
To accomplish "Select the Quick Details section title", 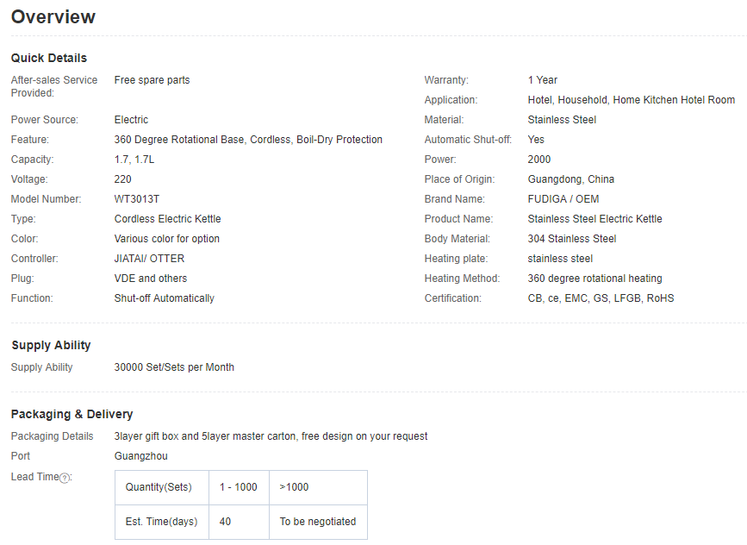I will click(49, 58).
